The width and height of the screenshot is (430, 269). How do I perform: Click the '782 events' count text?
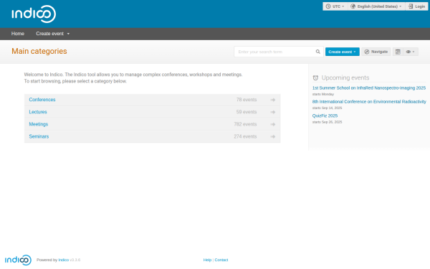245,124
